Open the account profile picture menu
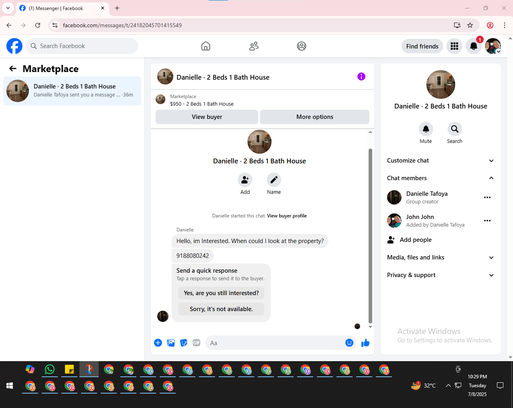 493,46
